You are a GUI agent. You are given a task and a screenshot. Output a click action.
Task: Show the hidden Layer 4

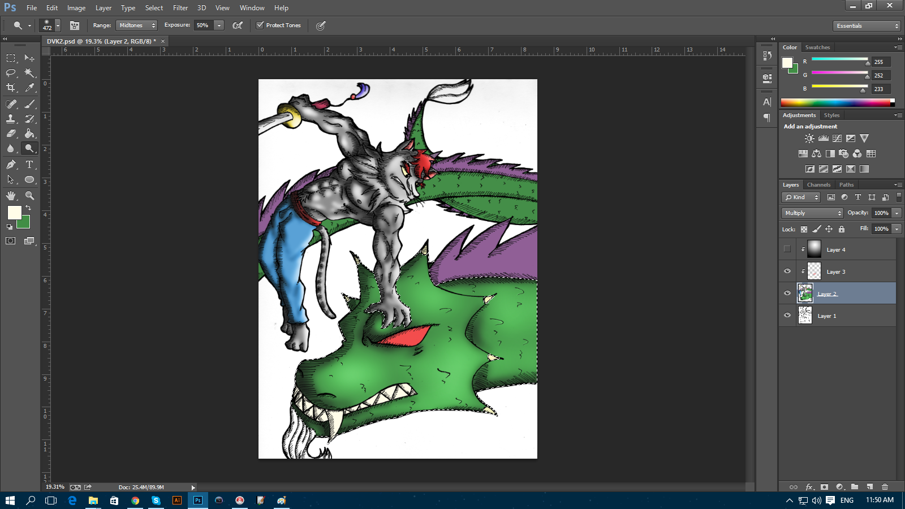coord(787,249)
